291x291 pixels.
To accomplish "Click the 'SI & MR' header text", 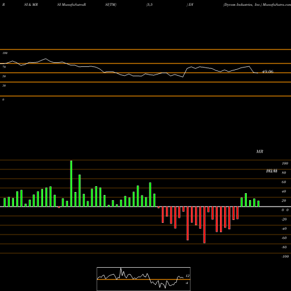I will point(31,5).
